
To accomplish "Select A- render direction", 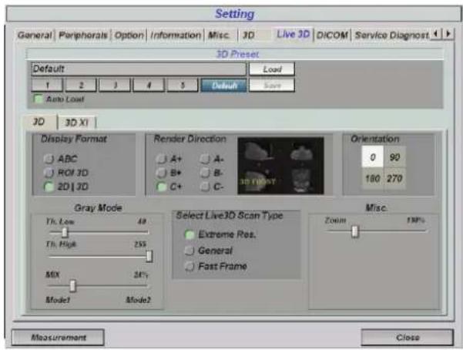I will pos(205,159).
